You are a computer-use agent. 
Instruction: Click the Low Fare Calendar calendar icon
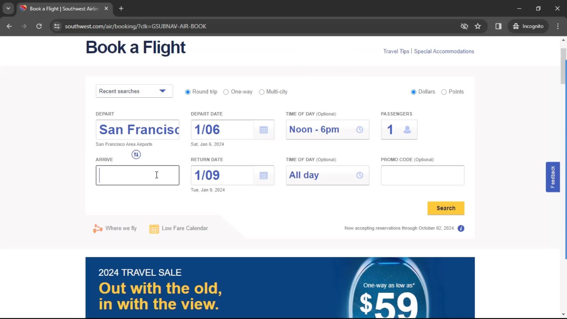pos(154,228)
